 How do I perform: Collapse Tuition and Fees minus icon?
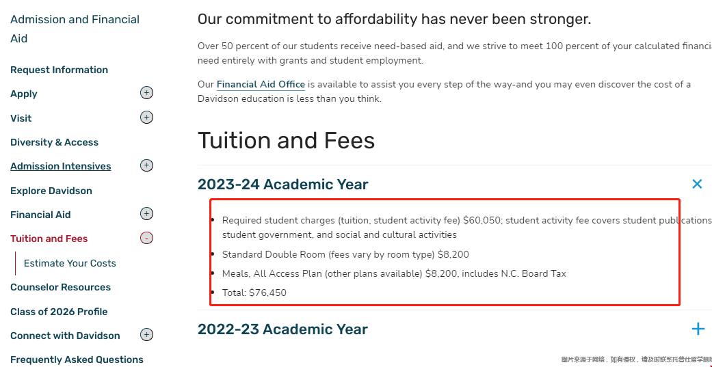pos(146,239)
